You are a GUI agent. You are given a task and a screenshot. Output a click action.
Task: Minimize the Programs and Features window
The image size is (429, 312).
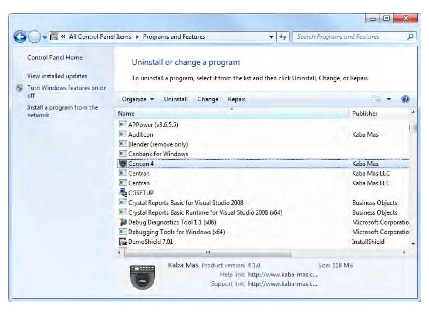[x=373, y=19]
